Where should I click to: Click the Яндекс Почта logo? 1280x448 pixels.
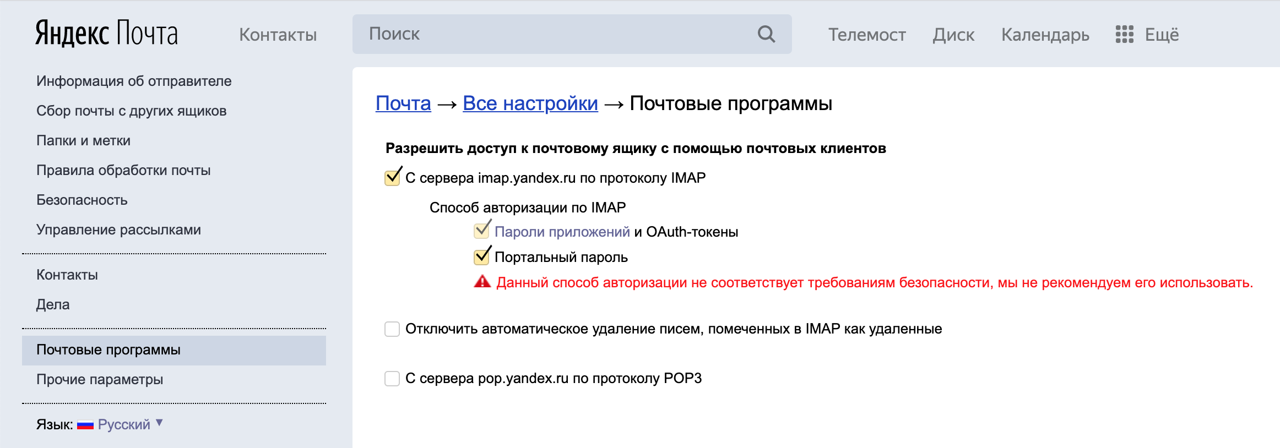(106, 34)
